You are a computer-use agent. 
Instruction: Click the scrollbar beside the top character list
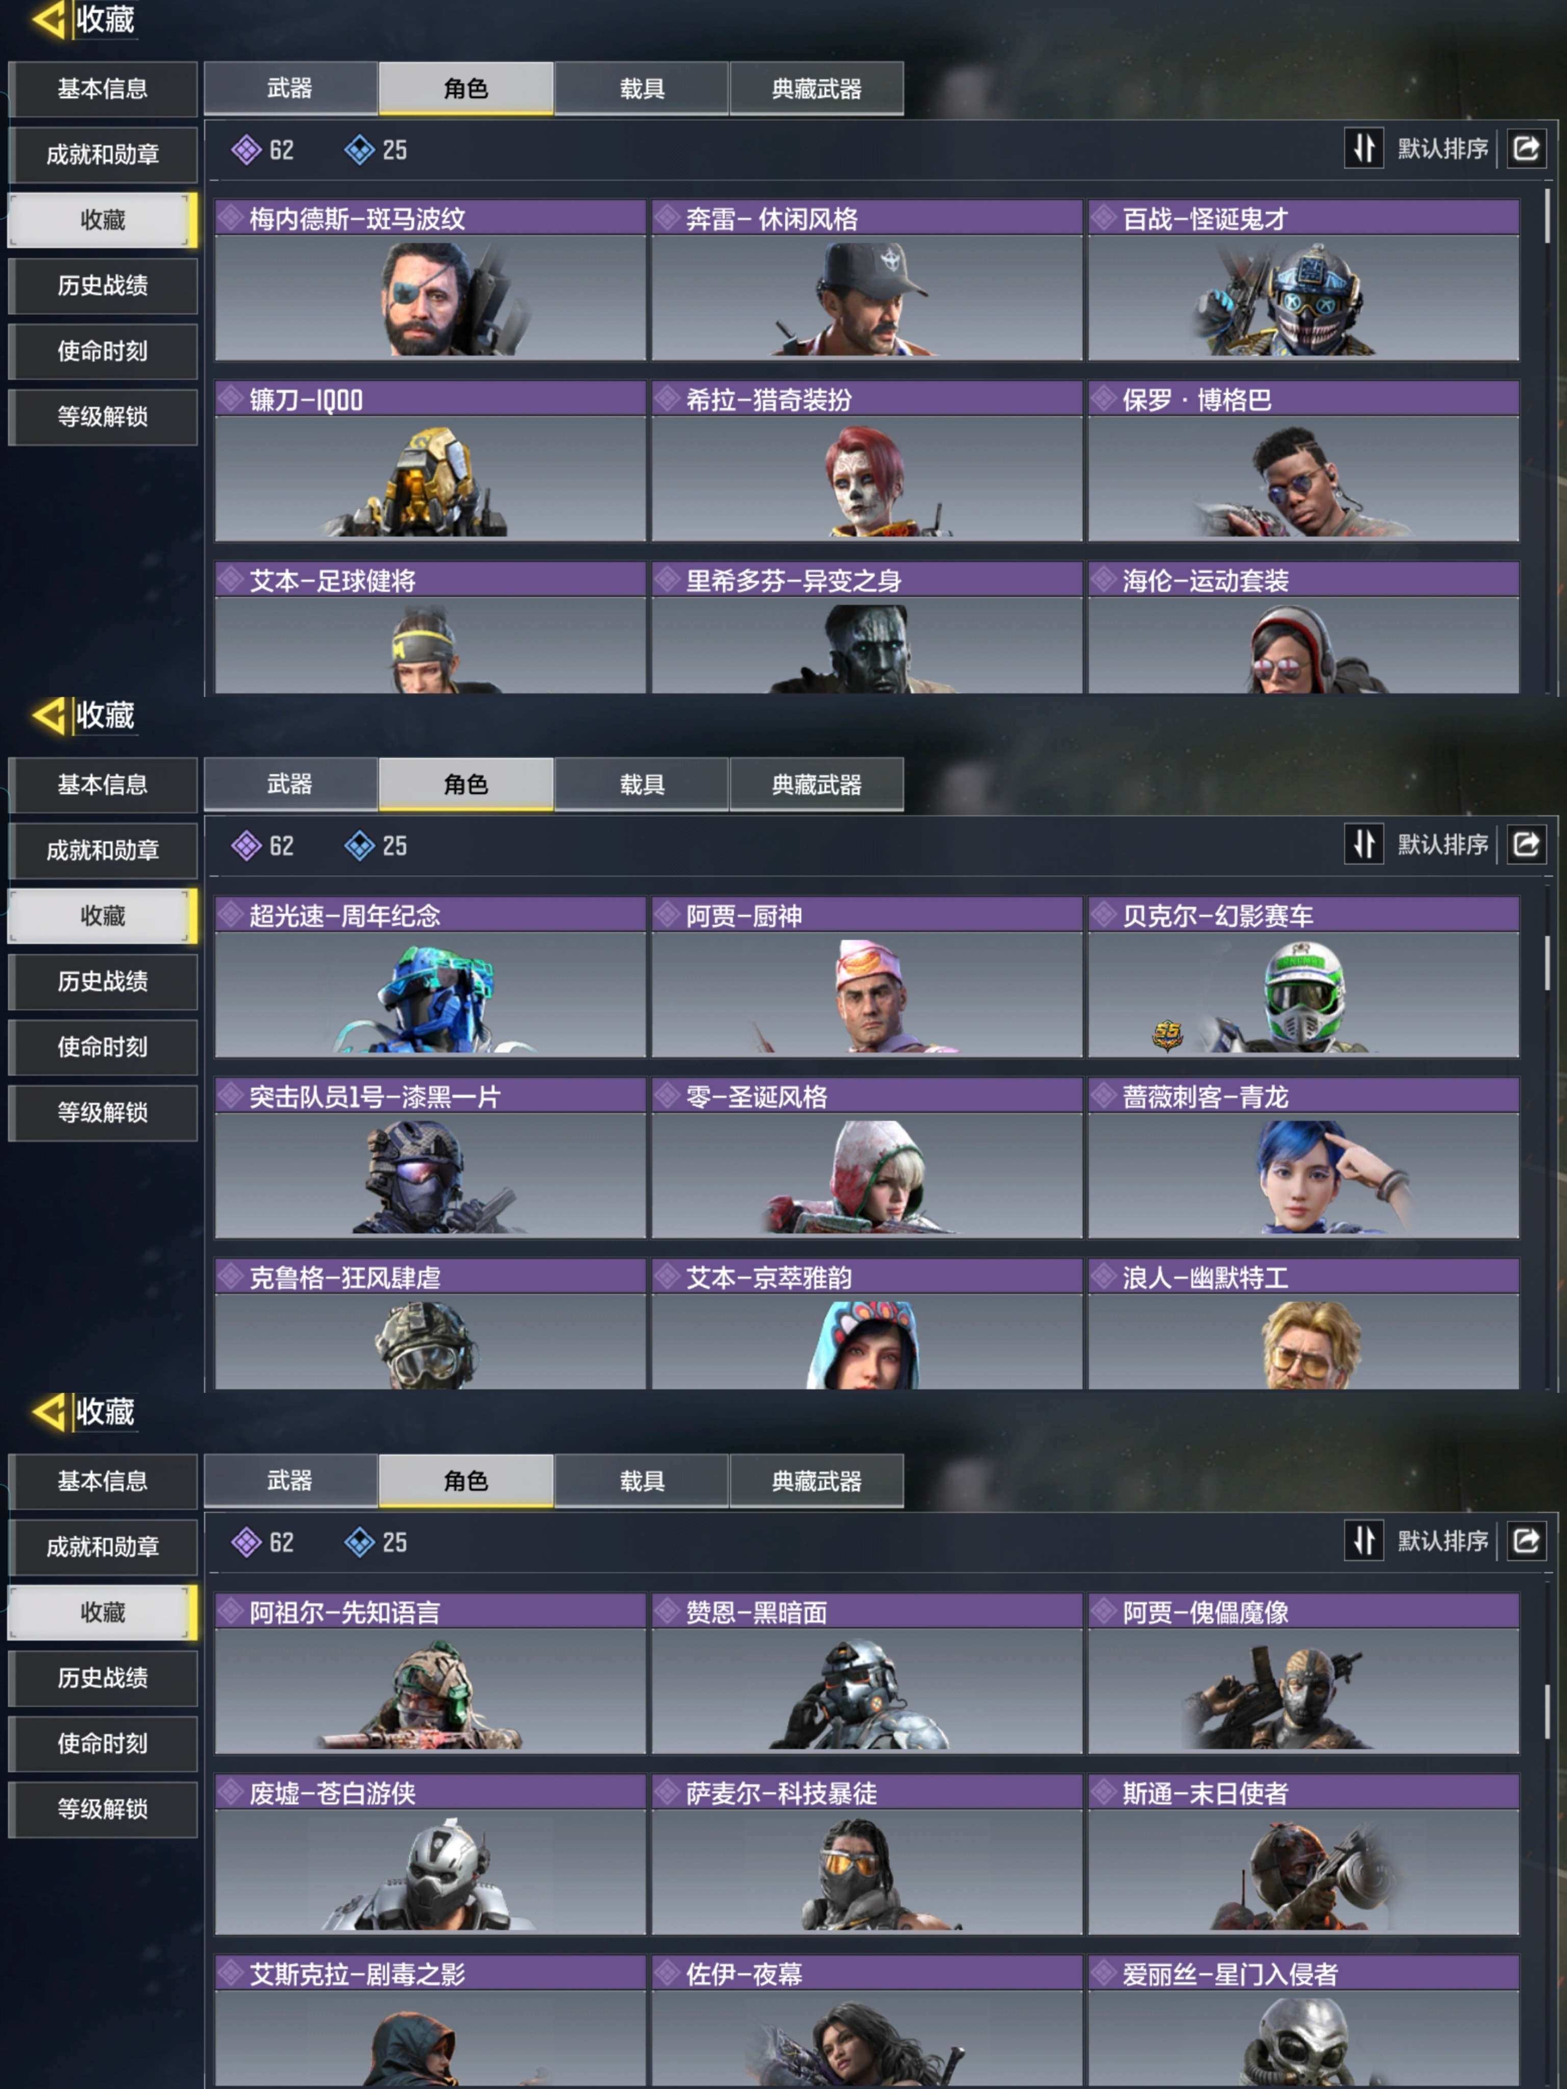tap(1547, 215)
